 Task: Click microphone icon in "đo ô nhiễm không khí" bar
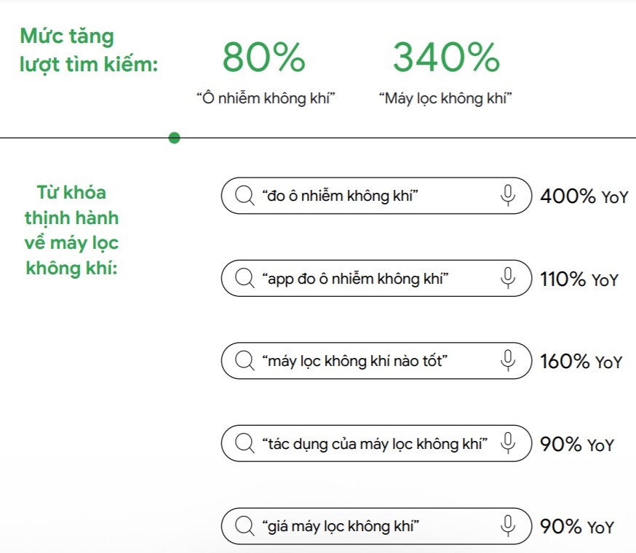coord(508,195)
